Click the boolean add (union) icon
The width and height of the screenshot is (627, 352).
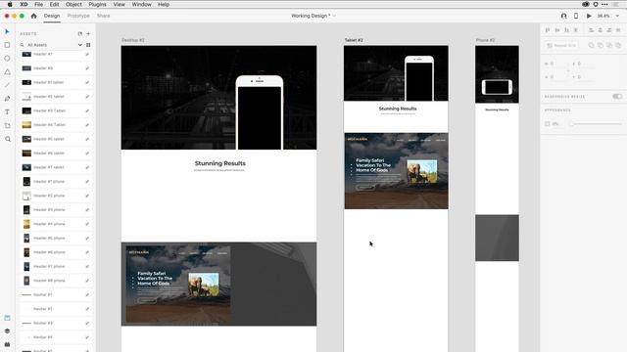(x=591, y=46)
